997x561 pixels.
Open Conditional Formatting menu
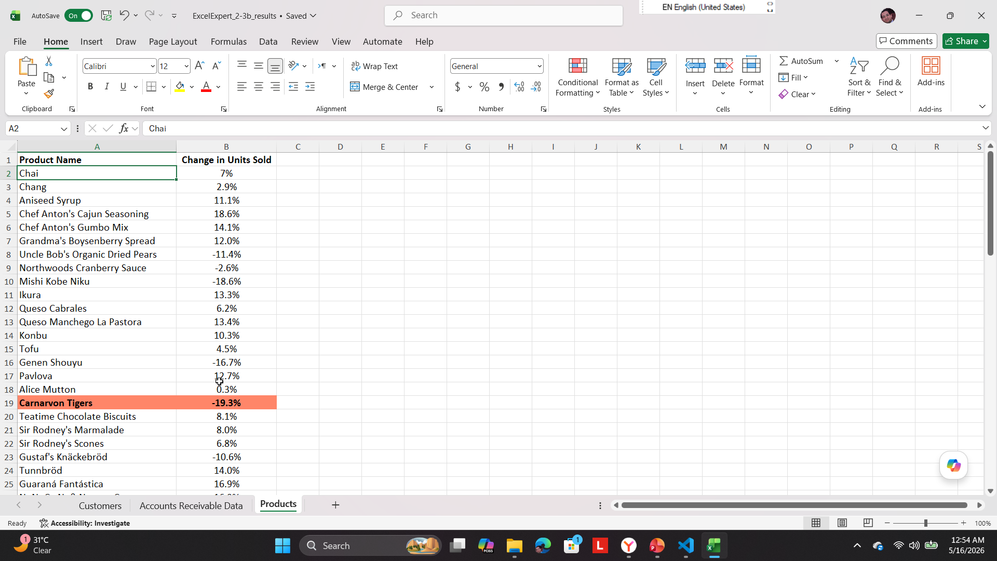(577, 77)
